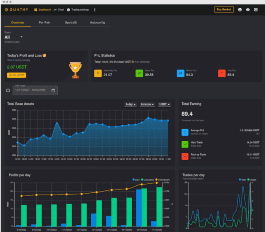The image size is (265, 232).
Task: Click the red Y Year PnL icon
Action: [222, 73]
